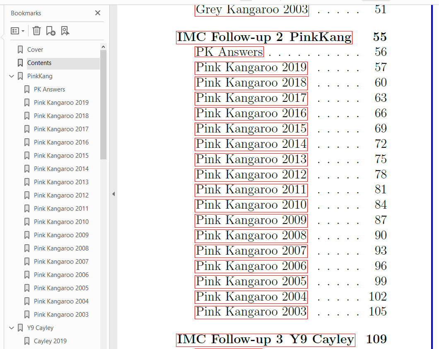439x349 pixels.
Task: Follow IMC Follow-up 3 Y9 Cayley heading link
Action: click(266, 340)
